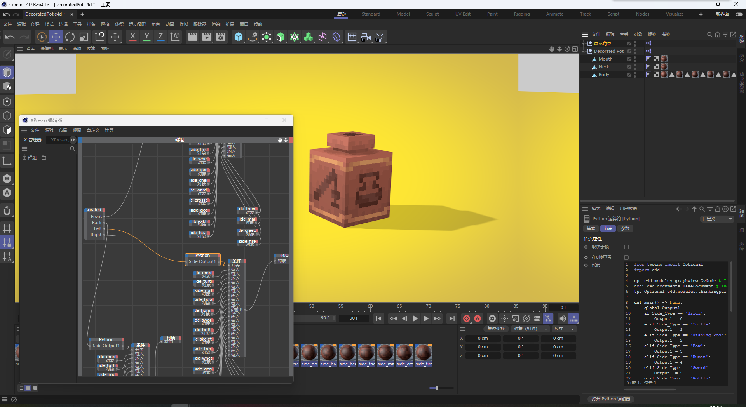
Task: Click the blue Cube primitive icon
Action: (239, 37)
